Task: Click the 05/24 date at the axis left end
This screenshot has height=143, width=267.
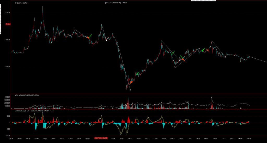Action: [x=11, y=139]
